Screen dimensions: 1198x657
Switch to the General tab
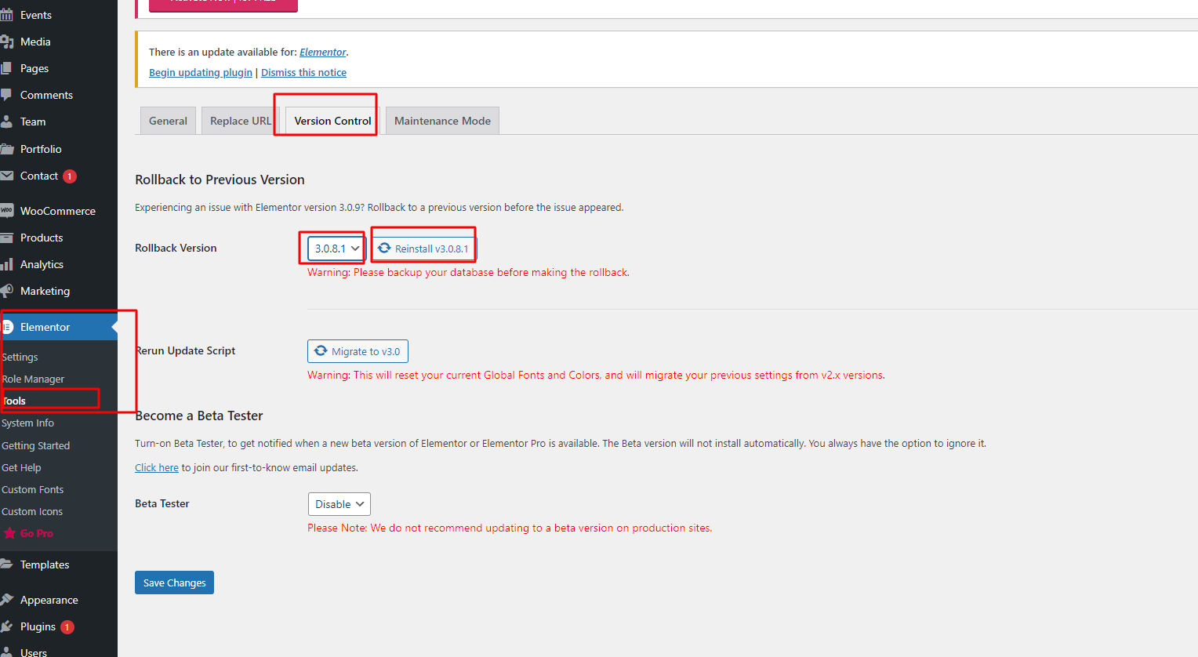click(x=168, y=121)
